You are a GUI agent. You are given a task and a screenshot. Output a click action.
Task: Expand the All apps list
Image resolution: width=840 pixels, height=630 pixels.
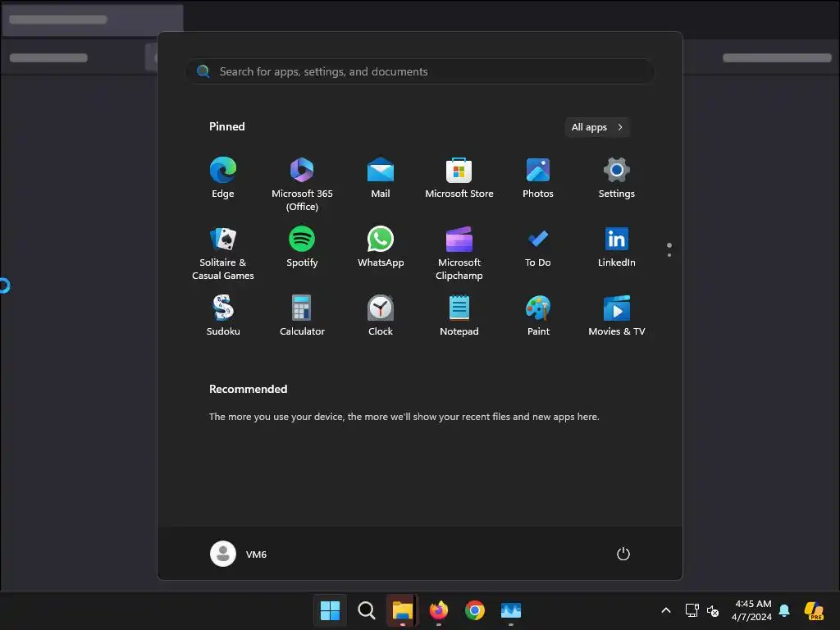tap(597, 127)
